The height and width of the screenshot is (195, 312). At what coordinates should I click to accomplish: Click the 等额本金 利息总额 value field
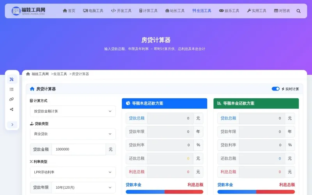[262, 172]
